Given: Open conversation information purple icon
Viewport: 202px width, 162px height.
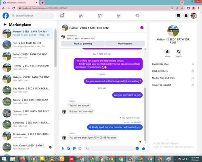Looking at the screenshot, I should pyautogui.click(x=142, y=28).
